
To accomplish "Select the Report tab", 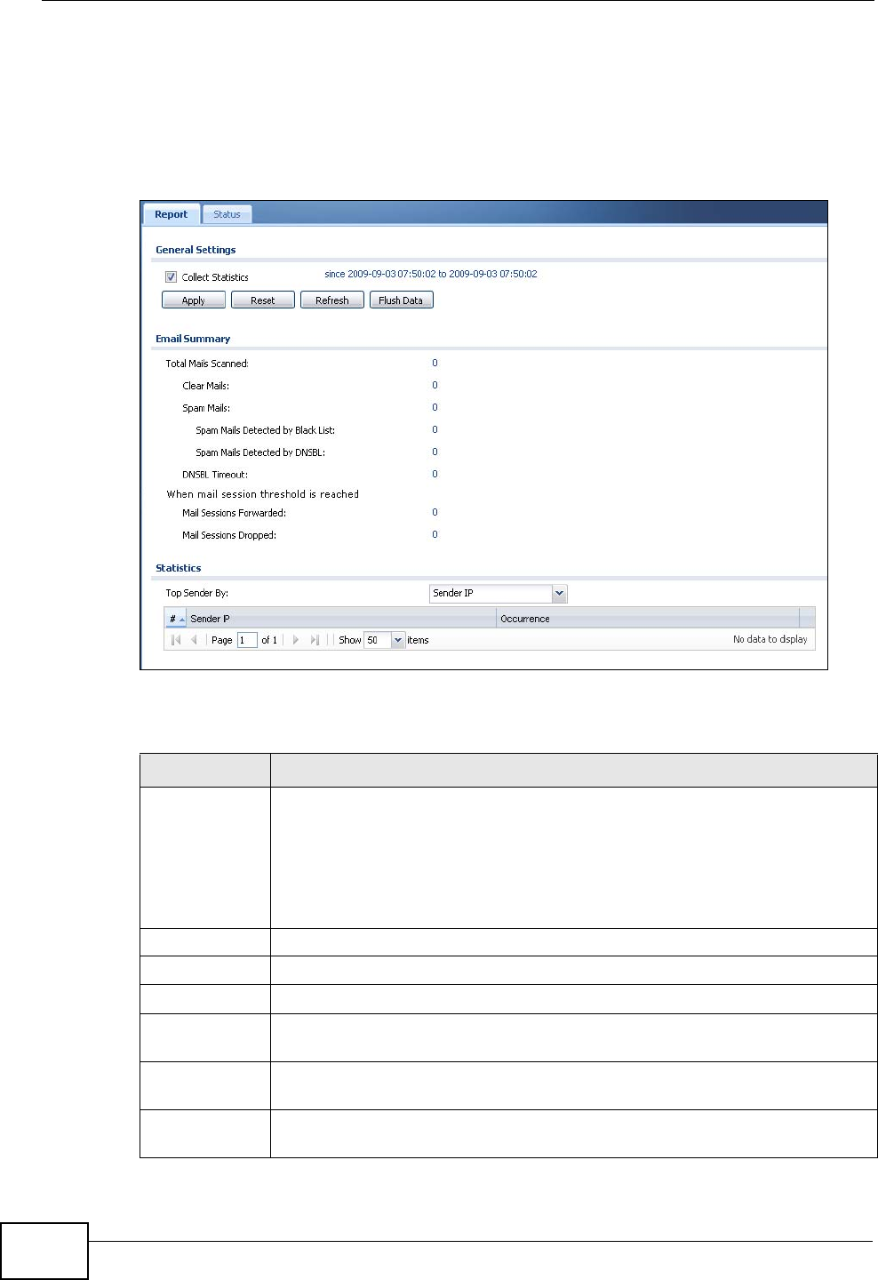I will coord(171,214).
